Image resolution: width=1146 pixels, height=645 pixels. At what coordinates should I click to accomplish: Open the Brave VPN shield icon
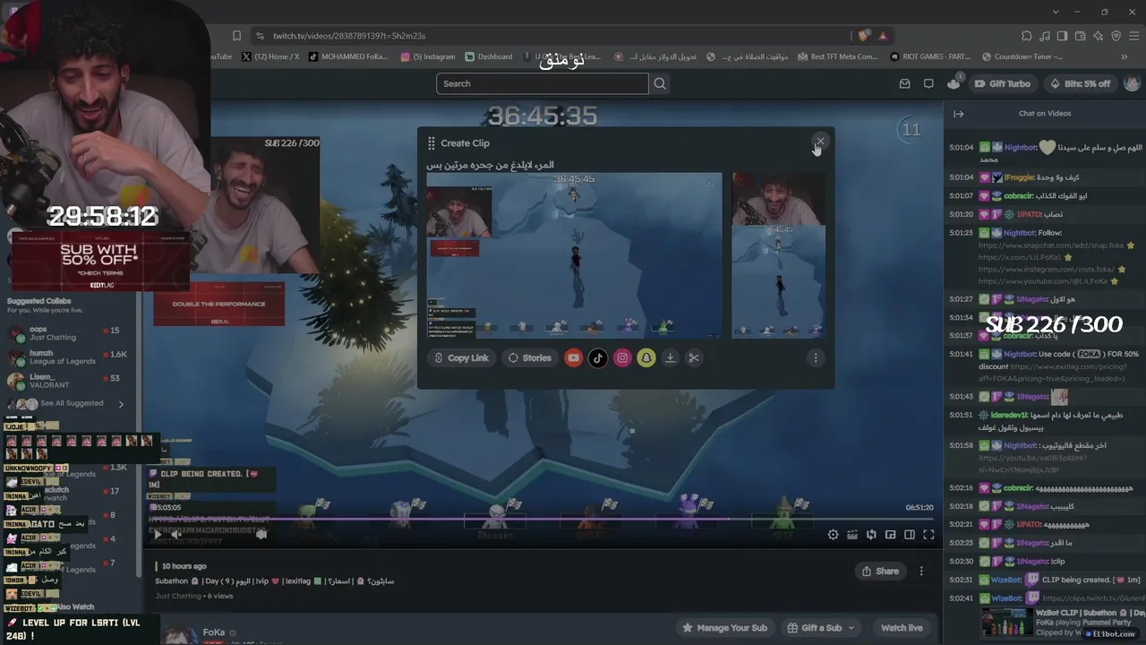[1116, 36]
